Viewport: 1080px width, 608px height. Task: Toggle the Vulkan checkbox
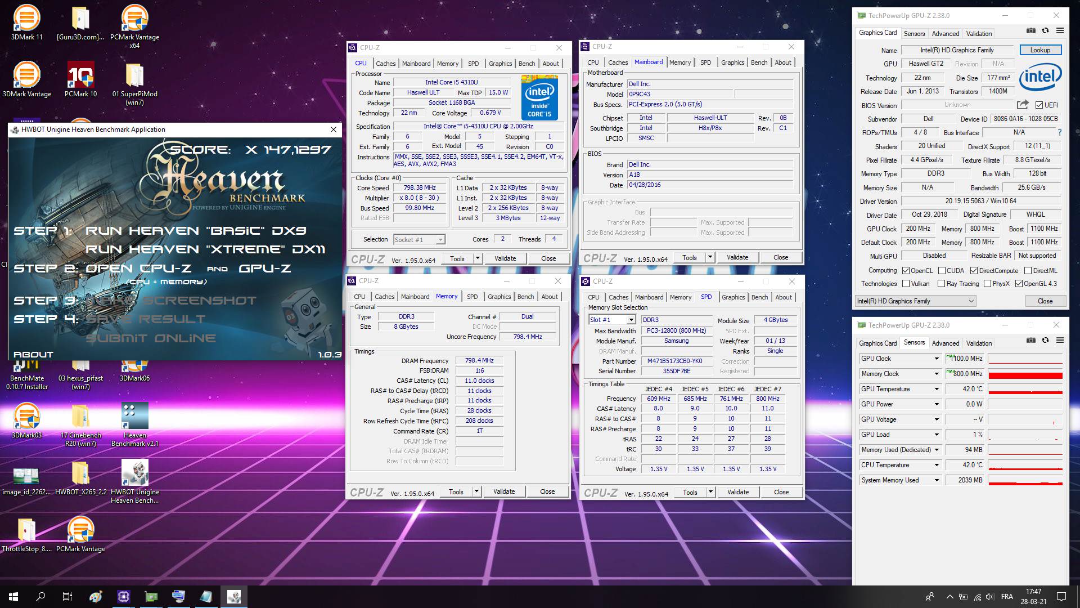click(x=906, y=284)
